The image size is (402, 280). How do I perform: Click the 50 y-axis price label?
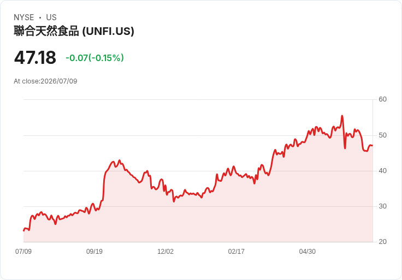click(x=382, y=135)
